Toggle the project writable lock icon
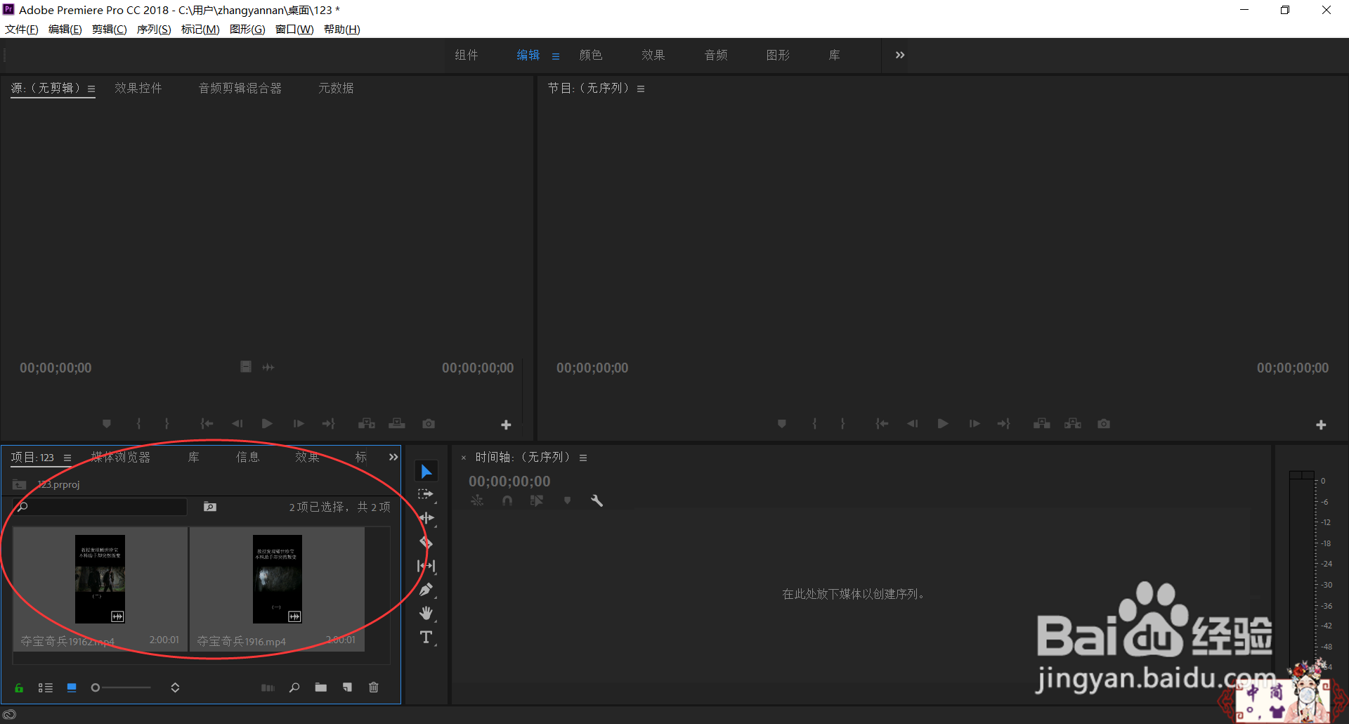Screen dimensions: 1349x724 click(19, 687)
